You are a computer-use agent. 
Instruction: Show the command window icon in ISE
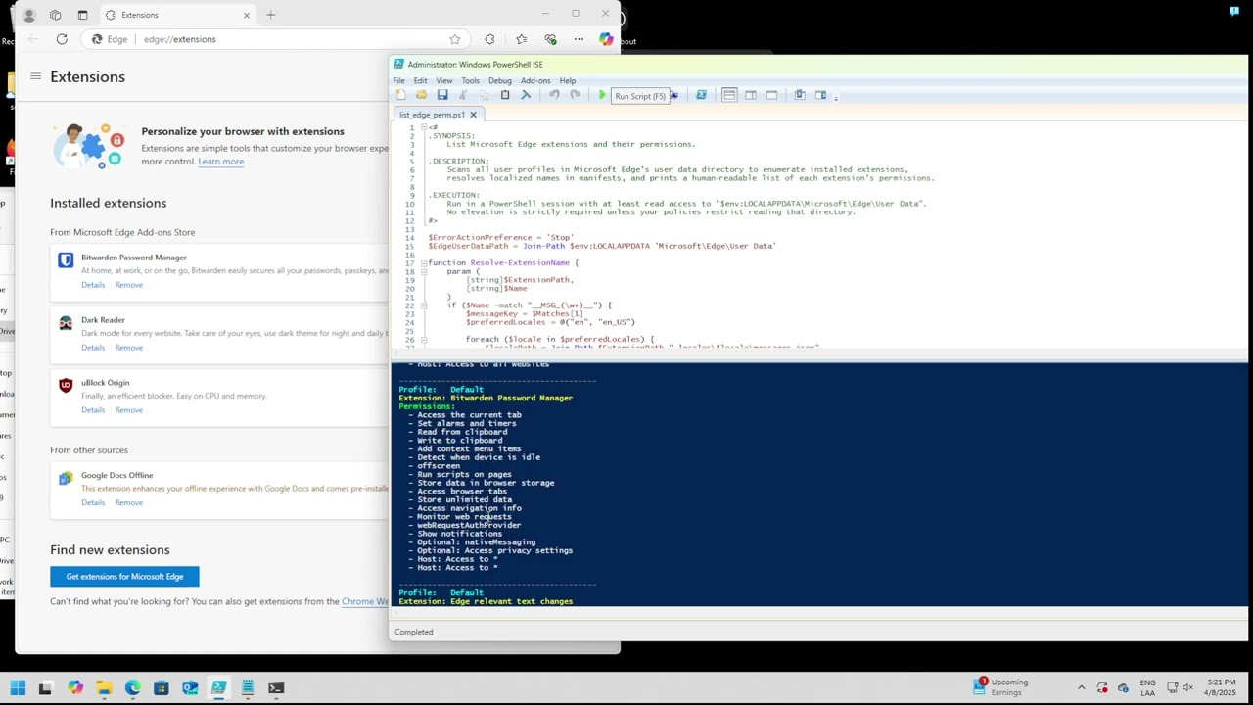click(800, 95)
